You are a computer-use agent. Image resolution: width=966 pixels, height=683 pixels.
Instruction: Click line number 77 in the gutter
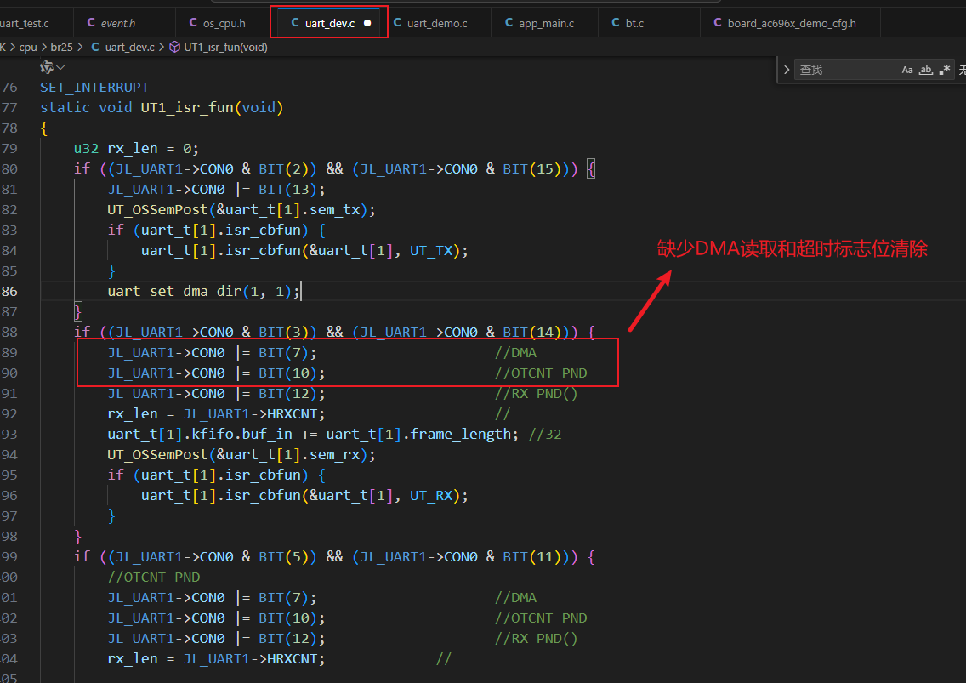tap(9, 108)
